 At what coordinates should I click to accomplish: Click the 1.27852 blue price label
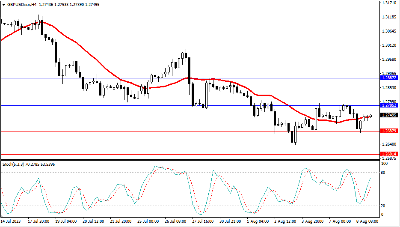pyautogui.click(x=389, y=105)
